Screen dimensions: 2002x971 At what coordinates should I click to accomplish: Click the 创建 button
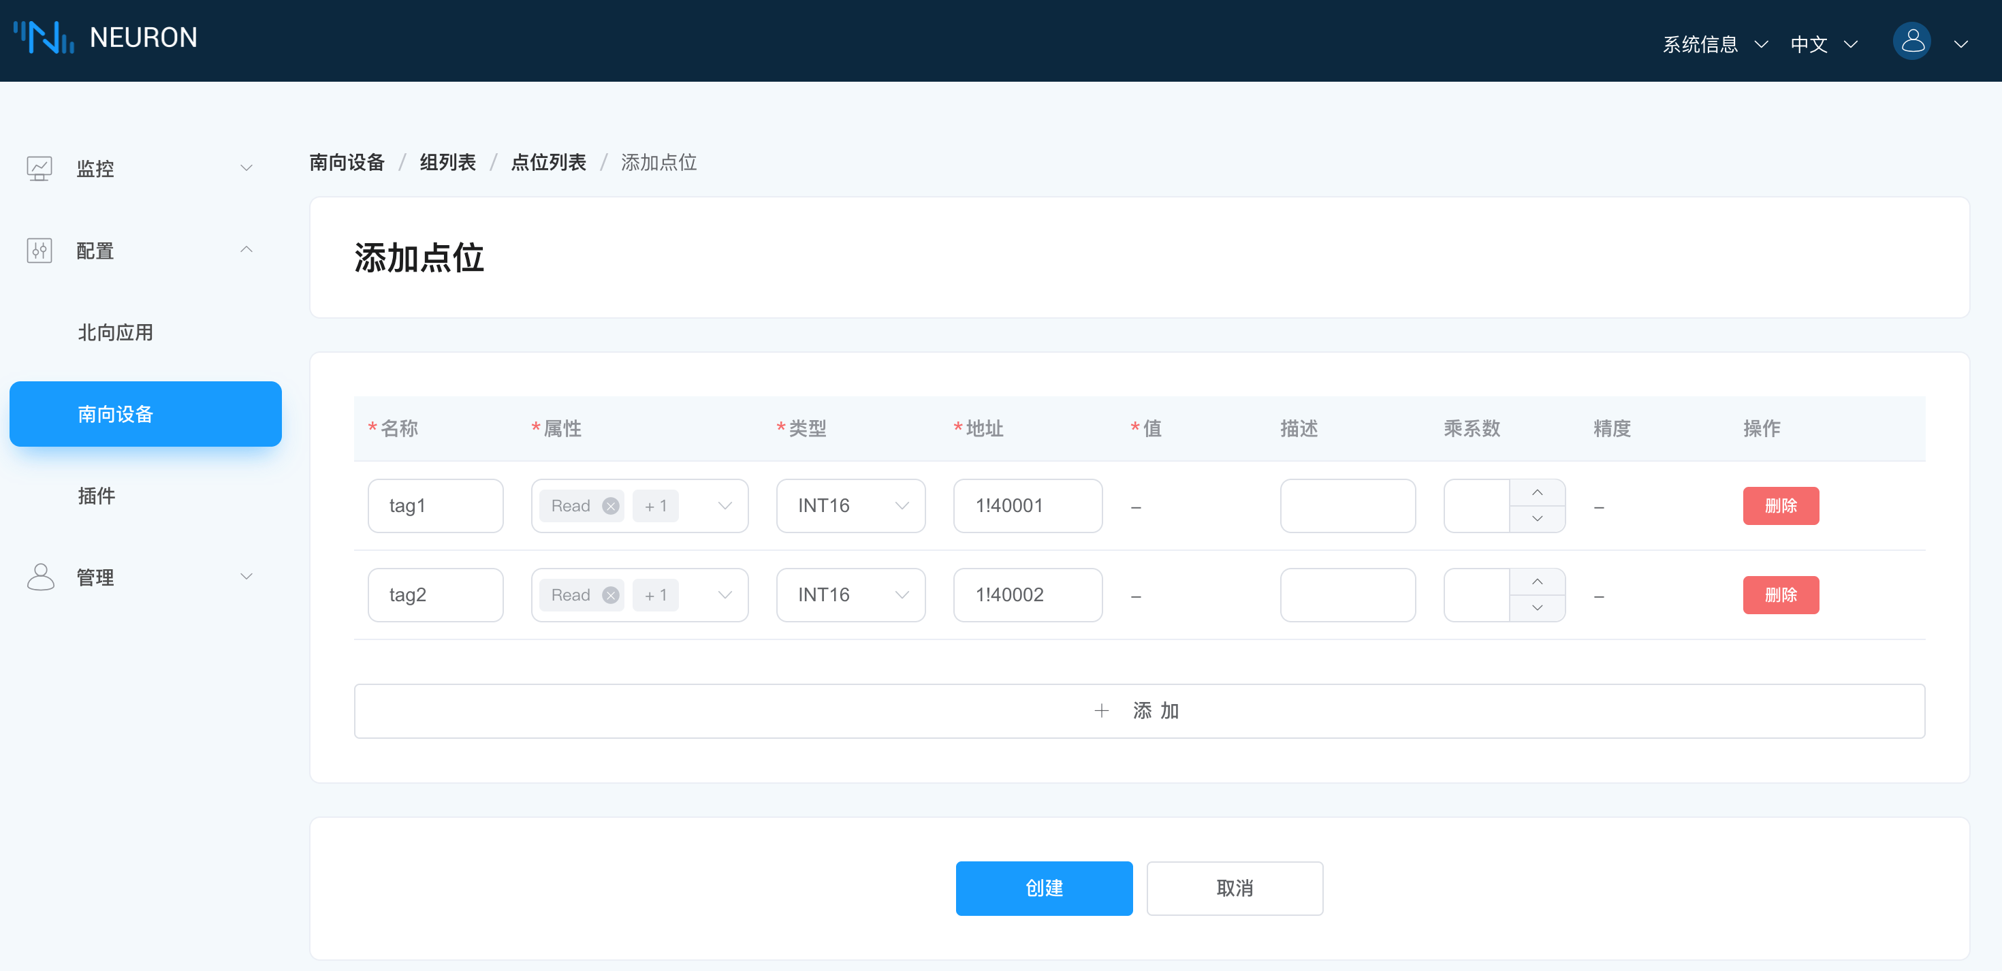(x=1043, y=888)
